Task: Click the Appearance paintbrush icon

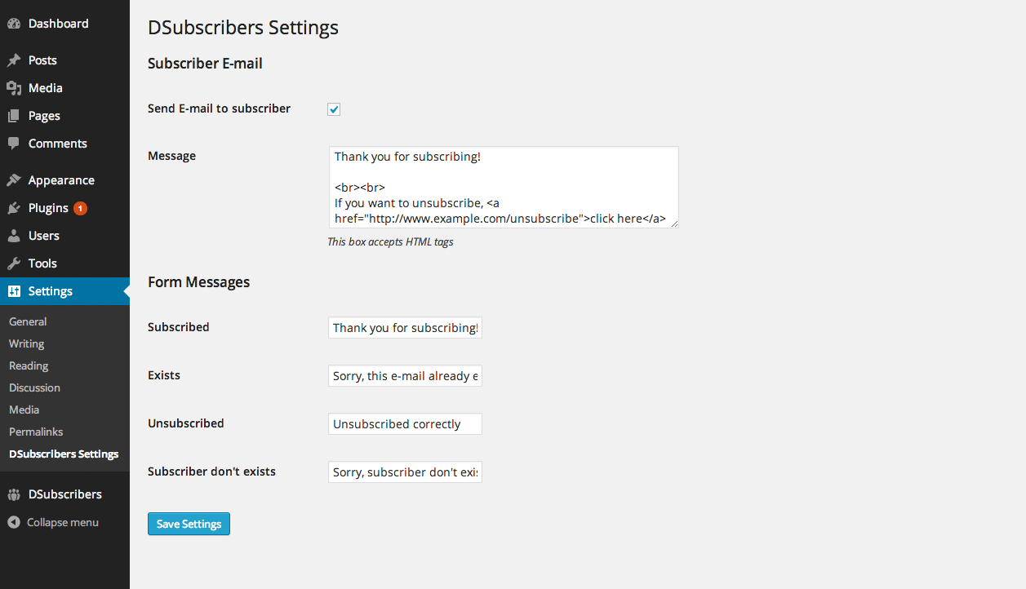Action: 14,180
